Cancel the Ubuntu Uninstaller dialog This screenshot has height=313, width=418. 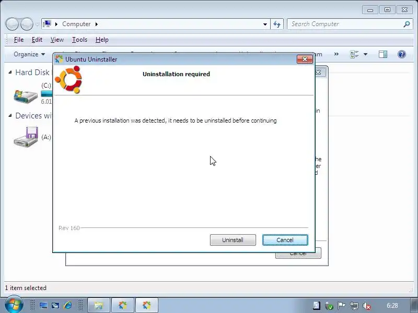(285, 240)
